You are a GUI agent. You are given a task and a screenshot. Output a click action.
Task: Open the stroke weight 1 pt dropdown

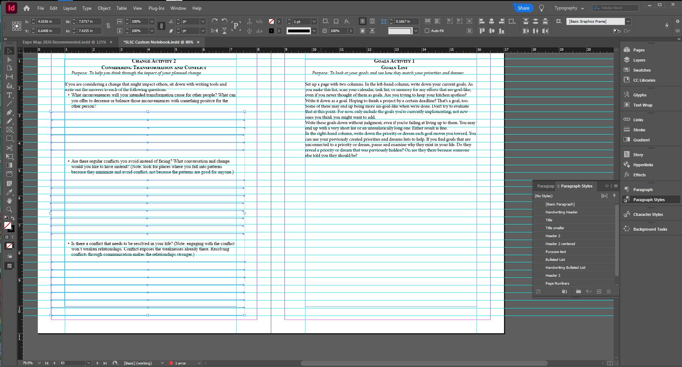point(314,22)
